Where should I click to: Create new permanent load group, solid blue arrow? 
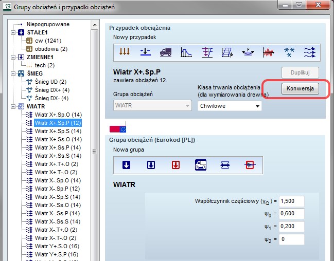(x=126, y=164)
